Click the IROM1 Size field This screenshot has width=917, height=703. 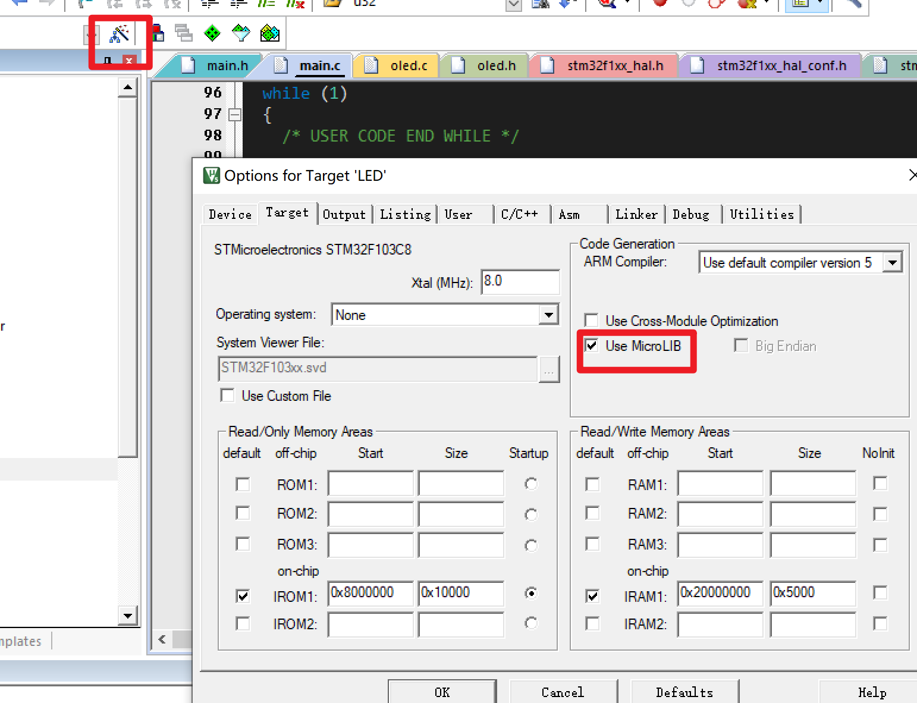(461, 593)
